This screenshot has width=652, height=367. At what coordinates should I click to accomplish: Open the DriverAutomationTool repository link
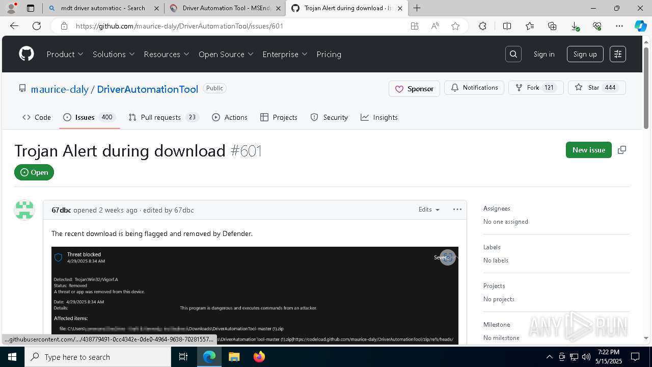[x=147, y=89]
